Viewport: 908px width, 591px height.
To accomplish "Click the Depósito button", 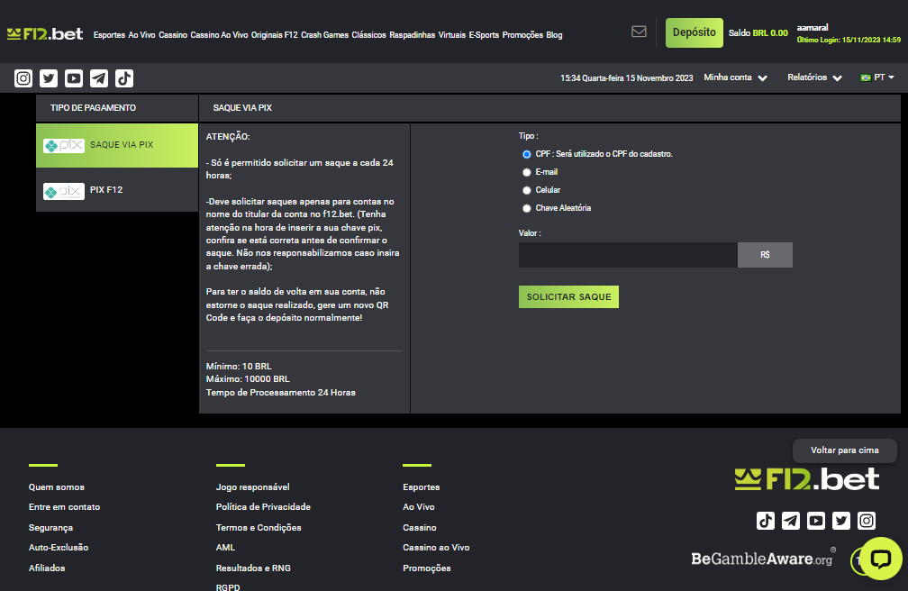I will pyautogui.click(x=695, y=32).
